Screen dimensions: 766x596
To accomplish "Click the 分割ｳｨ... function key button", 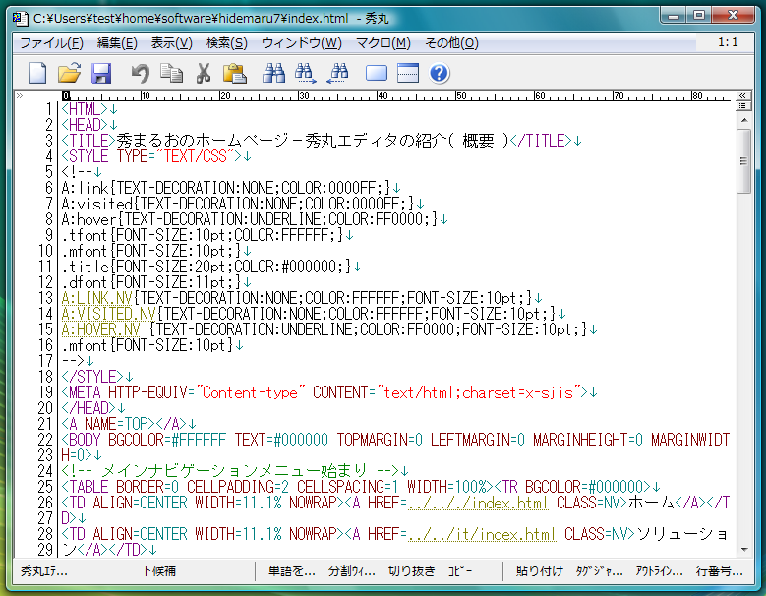I will [x=352, y=570].
